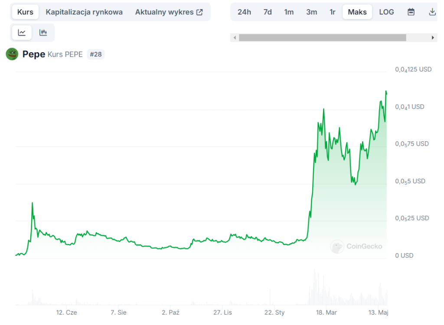Open Aktualny wykres external link
Image resolution: width=444 pixels, height=325 pixels.
[169, 12]
